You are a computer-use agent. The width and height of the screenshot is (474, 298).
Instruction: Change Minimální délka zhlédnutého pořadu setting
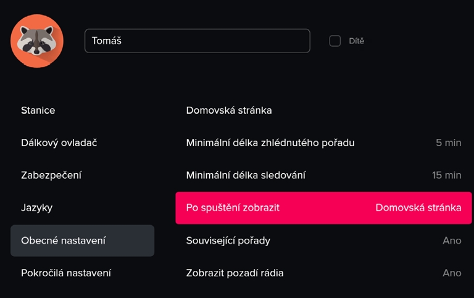[x=270, y=143]
